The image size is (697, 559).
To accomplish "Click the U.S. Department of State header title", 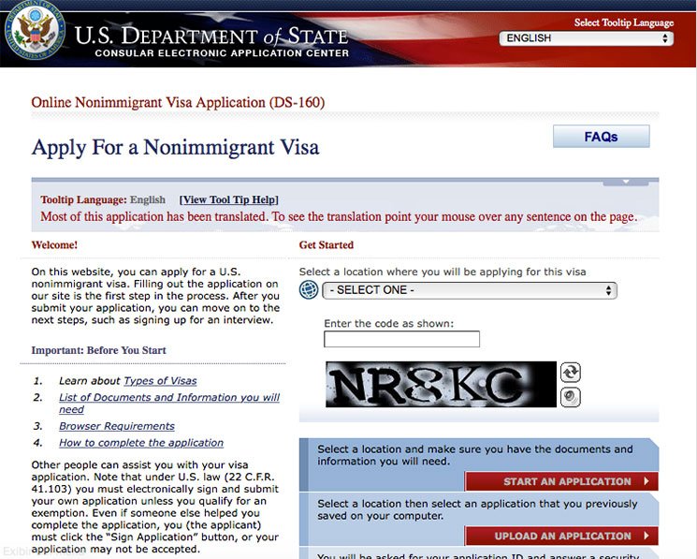I will [211, 38].
